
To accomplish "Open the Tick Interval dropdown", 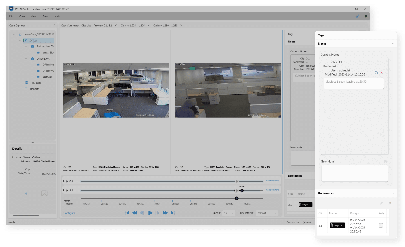I will (267, 213).
